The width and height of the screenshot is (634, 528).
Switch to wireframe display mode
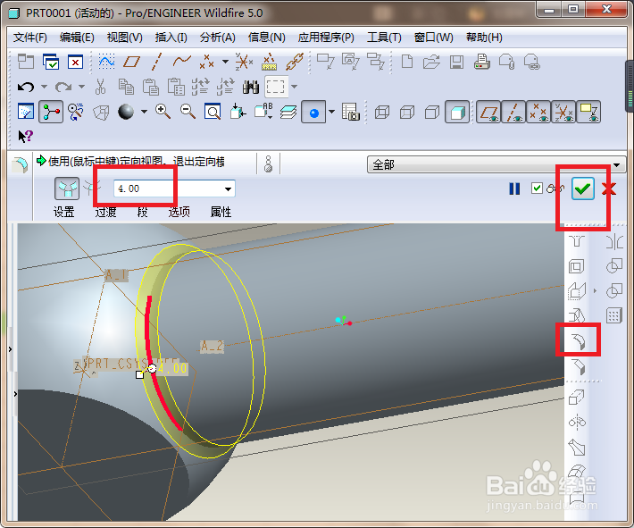382,112
